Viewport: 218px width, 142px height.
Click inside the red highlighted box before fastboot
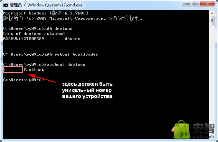(13, 70)
